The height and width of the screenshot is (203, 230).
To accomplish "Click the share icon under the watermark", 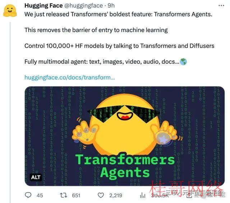I will (x=189, y=195).
